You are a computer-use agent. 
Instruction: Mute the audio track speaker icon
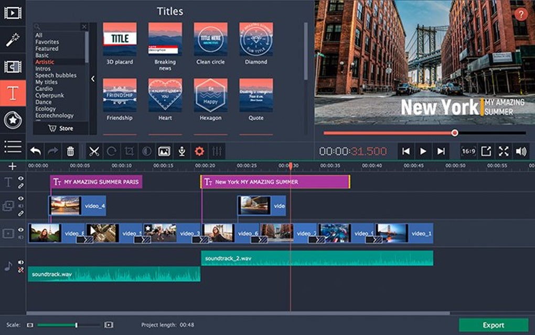pyautogui.click(x=21, y=262)
